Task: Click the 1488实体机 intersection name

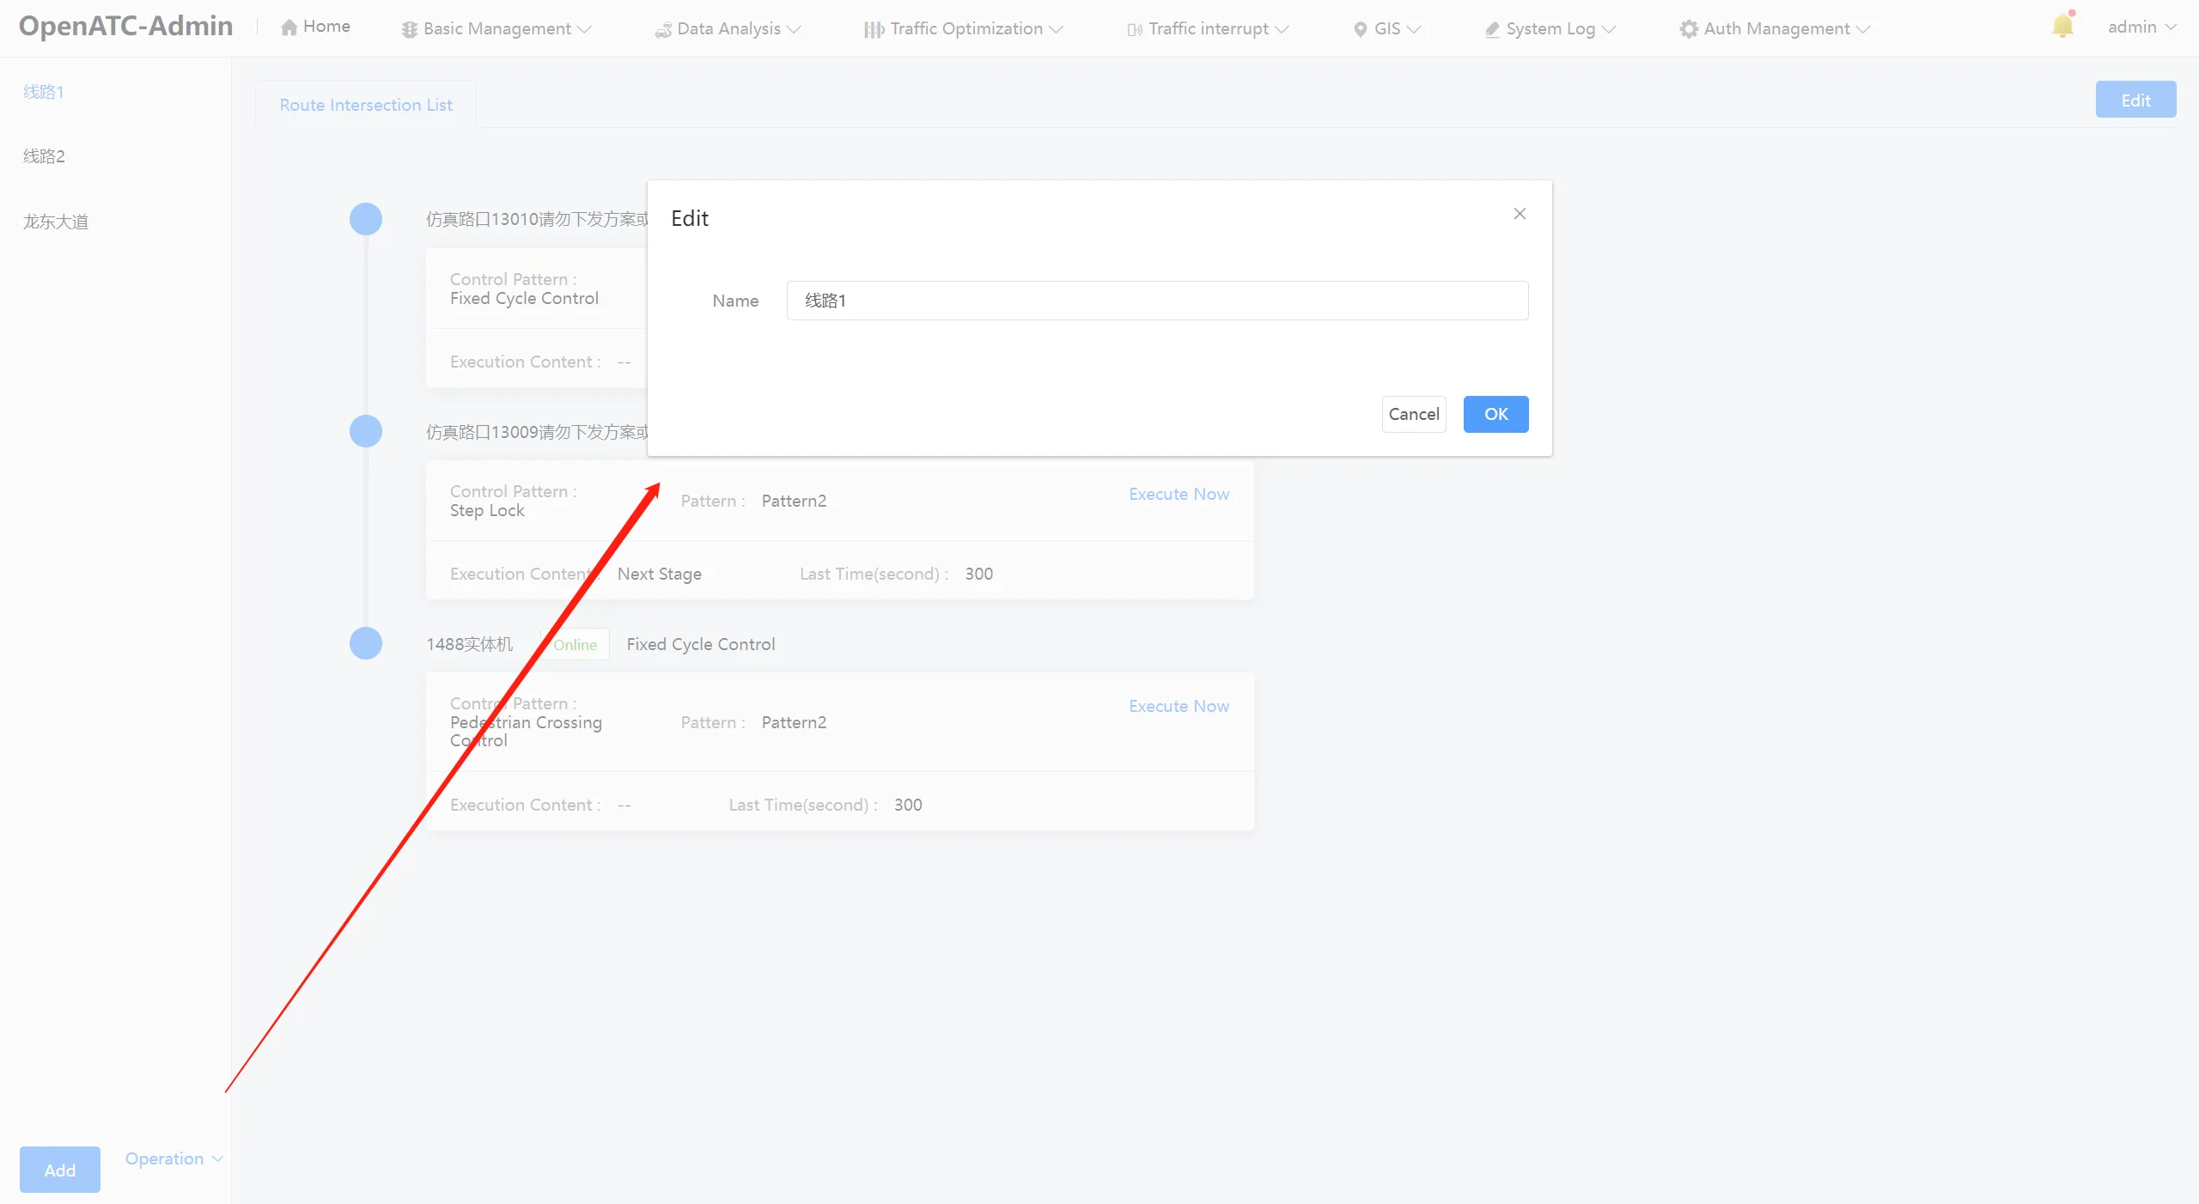Action: (x=470, y=644)
